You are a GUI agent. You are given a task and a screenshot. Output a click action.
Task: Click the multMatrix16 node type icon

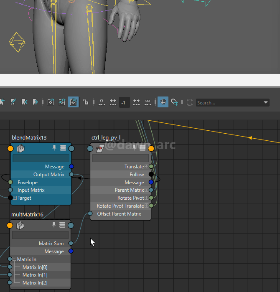[20, 225]
